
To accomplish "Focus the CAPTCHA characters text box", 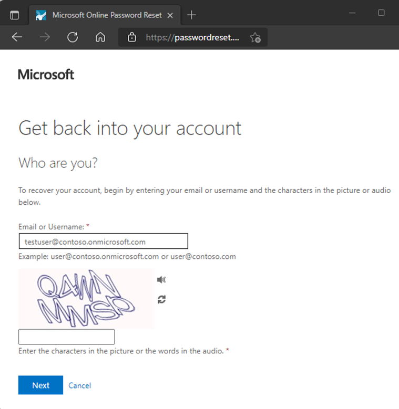I will click(66, 337).
